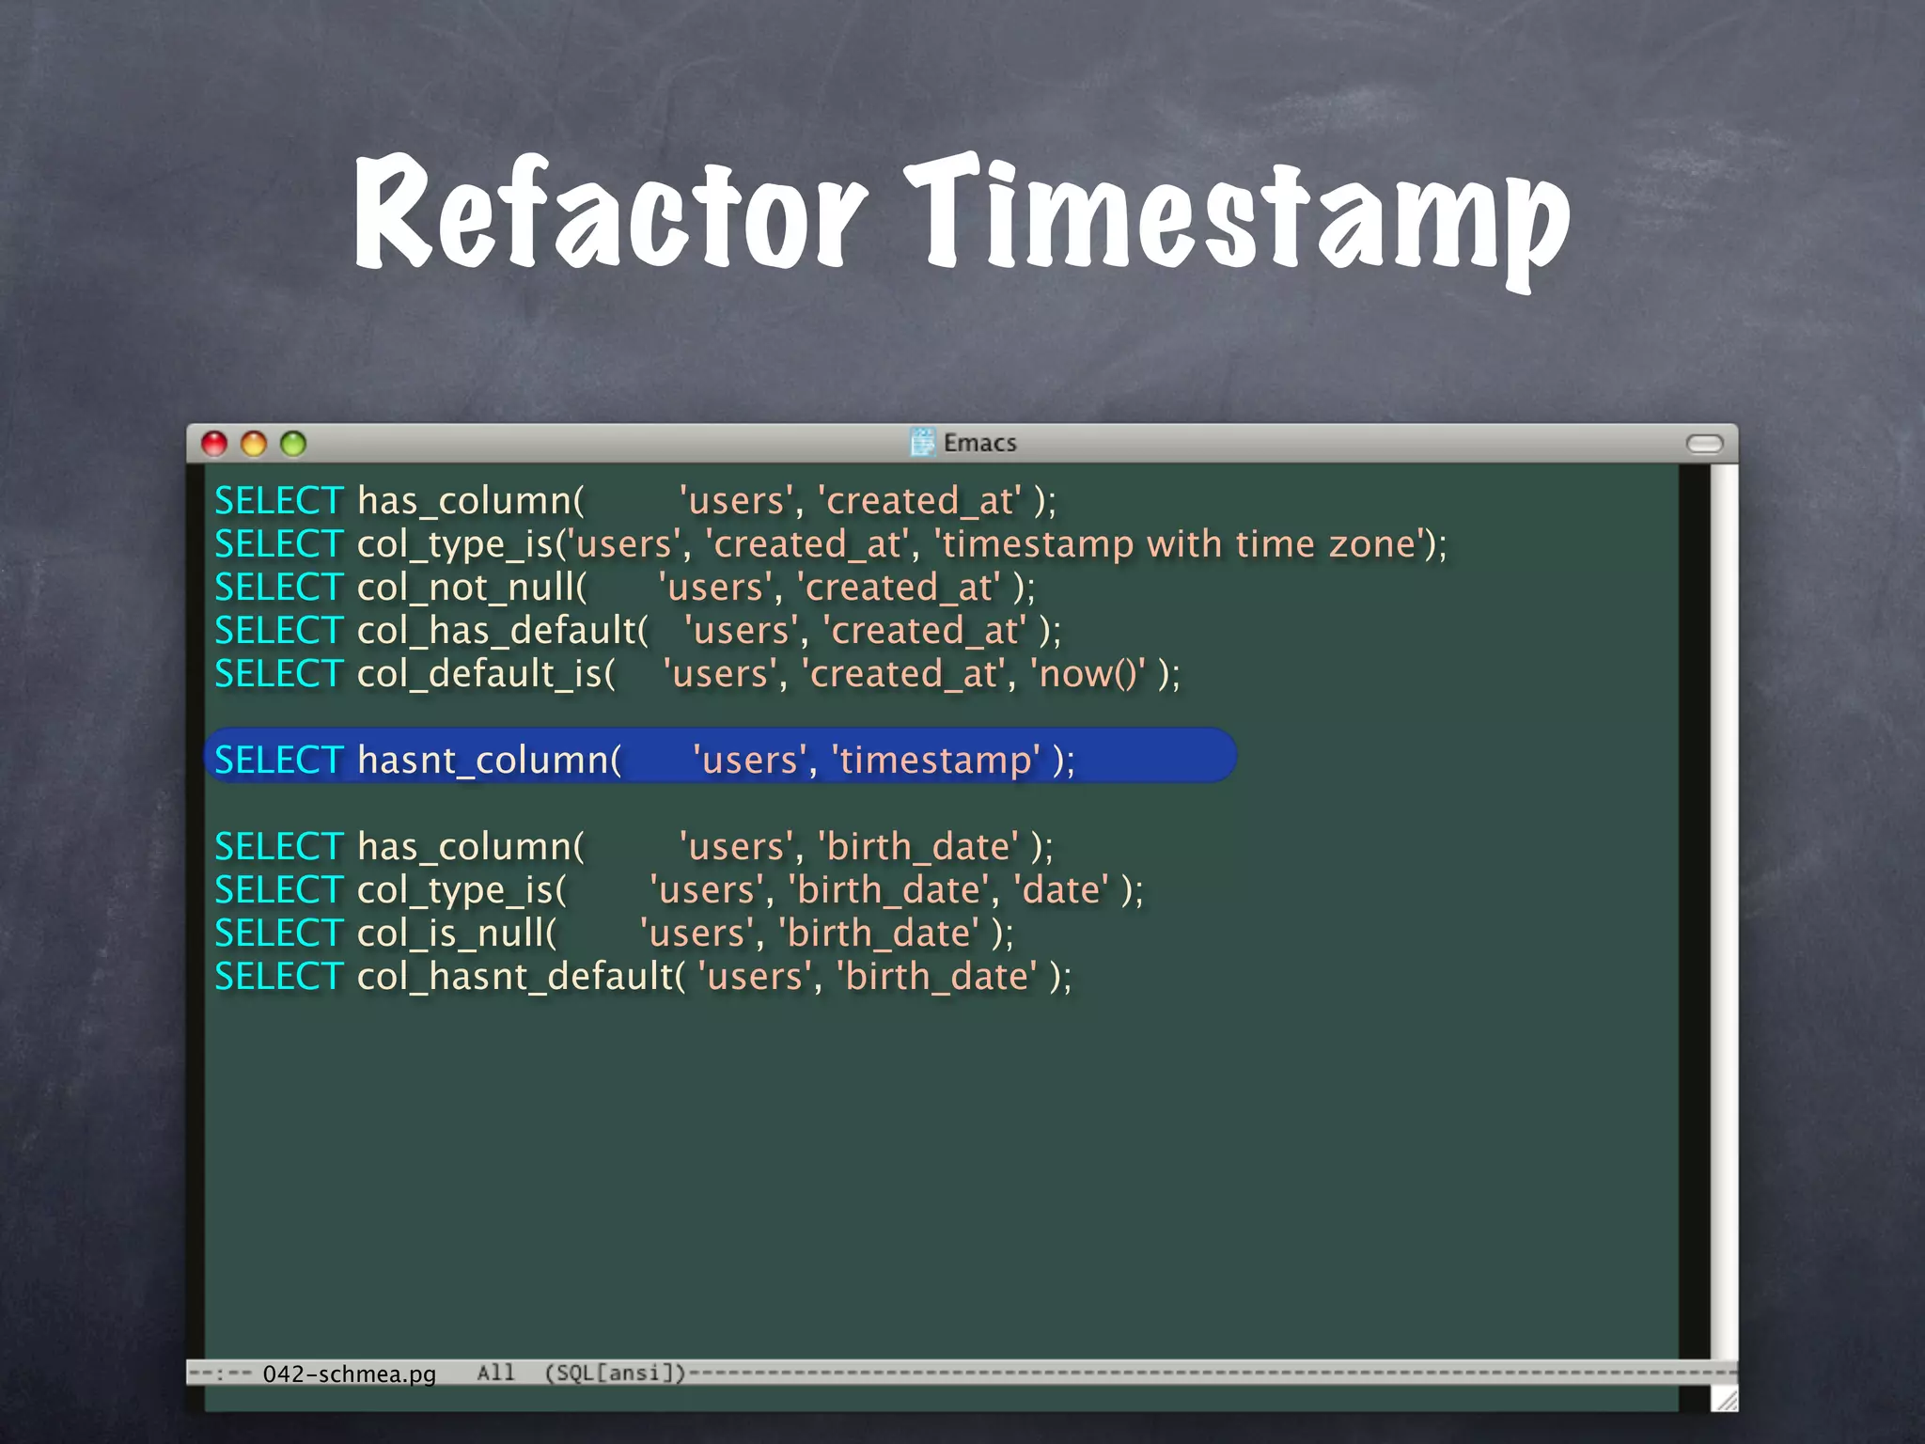Click col_type_is( in the birth_date line

pyautogui.click(x=462, y=890)
